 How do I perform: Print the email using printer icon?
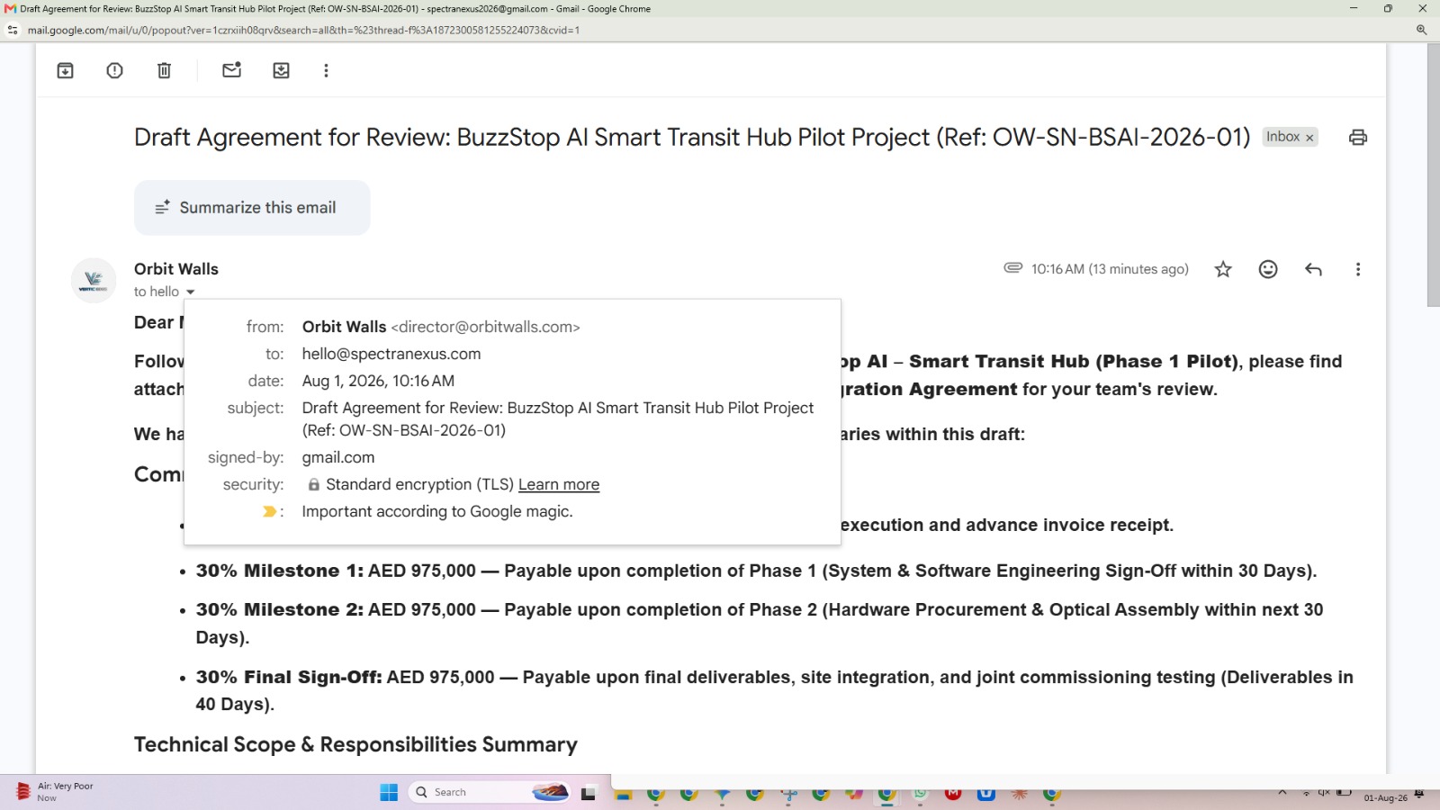tap(1358, 138)
